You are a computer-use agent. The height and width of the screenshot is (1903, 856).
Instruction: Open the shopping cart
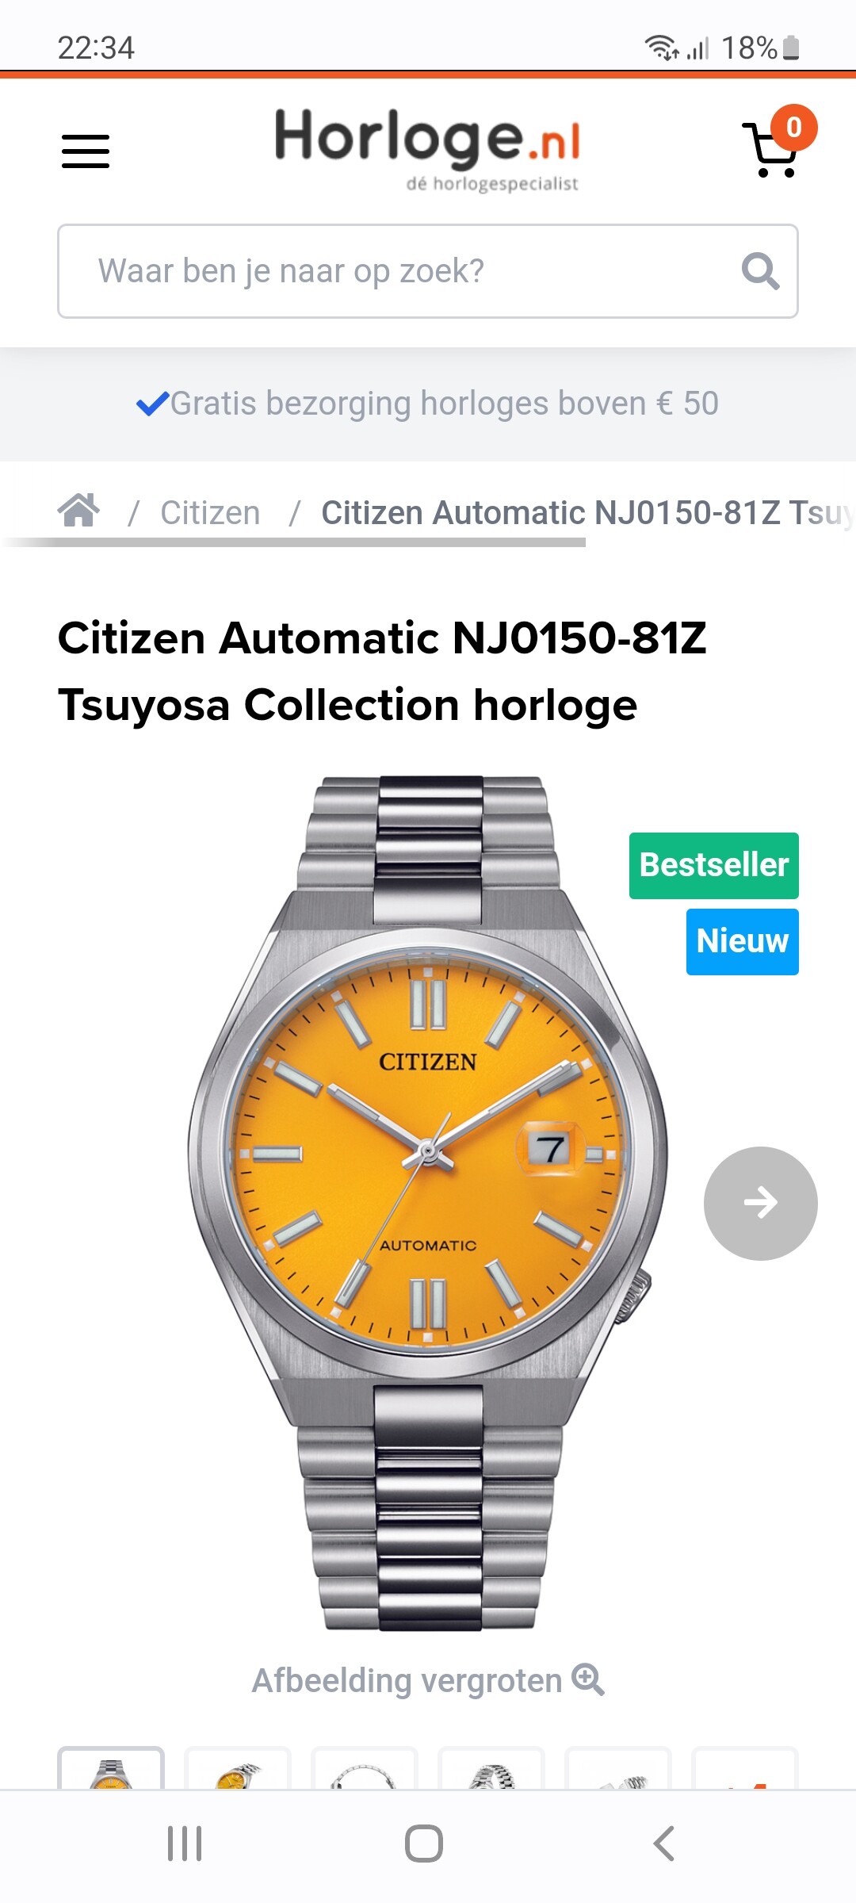(773, 147)
